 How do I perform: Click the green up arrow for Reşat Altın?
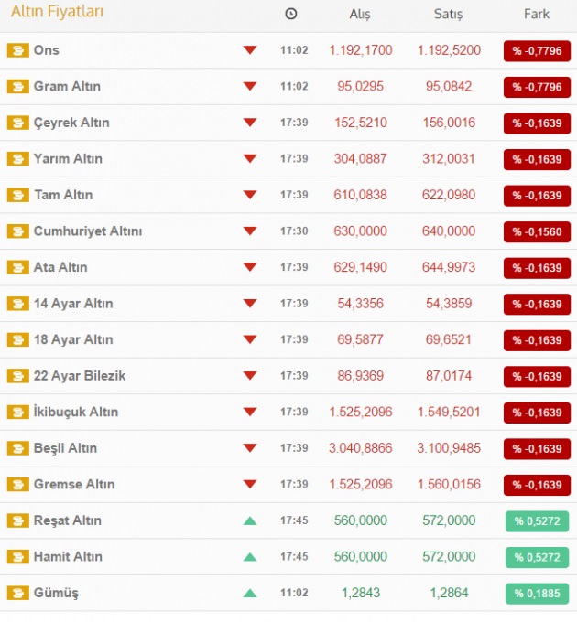coord(250,520)
